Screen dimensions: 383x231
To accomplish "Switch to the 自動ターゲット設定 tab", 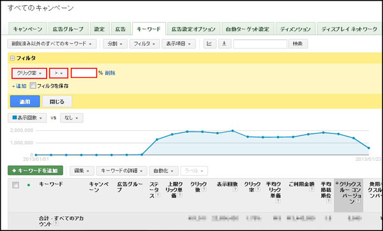I will click(248, 29).
